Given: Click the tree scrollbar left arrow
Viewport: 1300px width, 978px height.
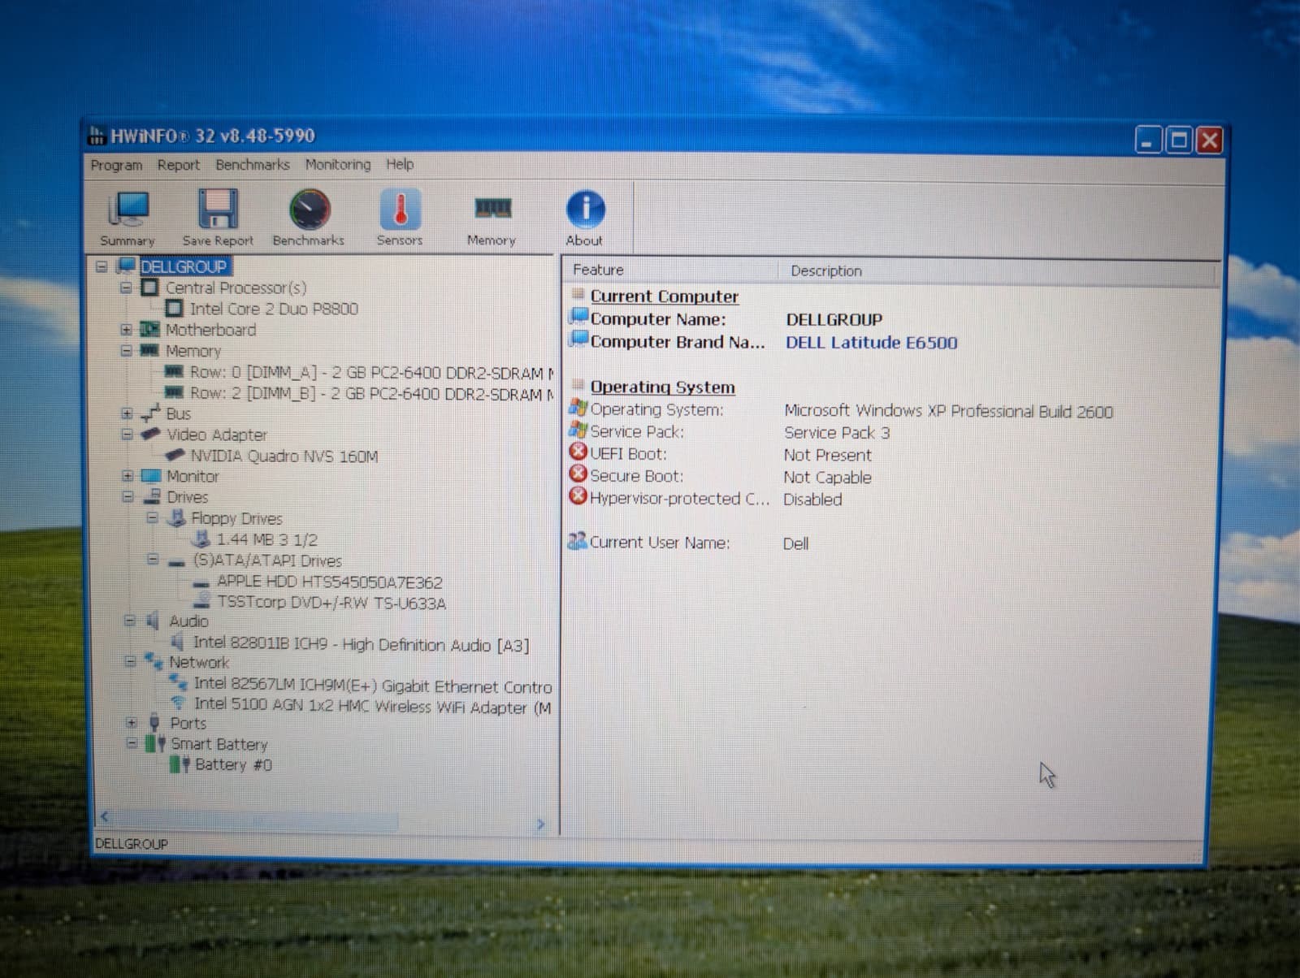Looking at the screenshot, I should (105, 817).
